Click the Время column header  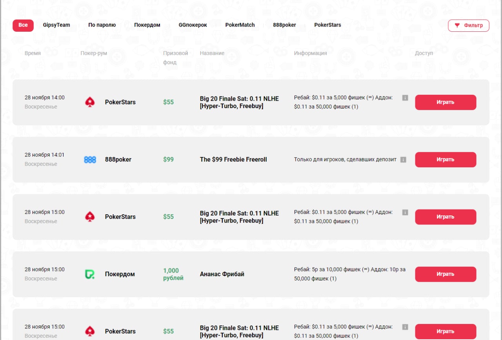[x=33, y=53]
